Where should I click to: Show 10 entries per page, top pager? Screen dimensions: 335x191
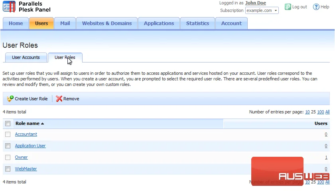[307, 112]
